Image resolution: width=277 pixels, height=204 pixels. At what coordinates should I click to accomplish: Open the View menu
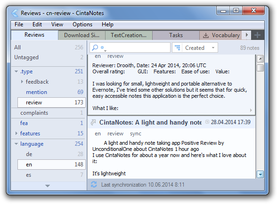point(57,24)
